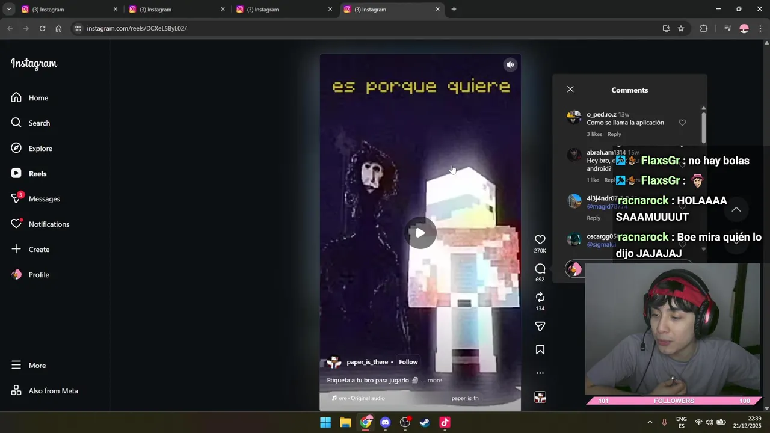770x433 pixels.
Task: Click the Instagram logo
Action: [34, 64]
